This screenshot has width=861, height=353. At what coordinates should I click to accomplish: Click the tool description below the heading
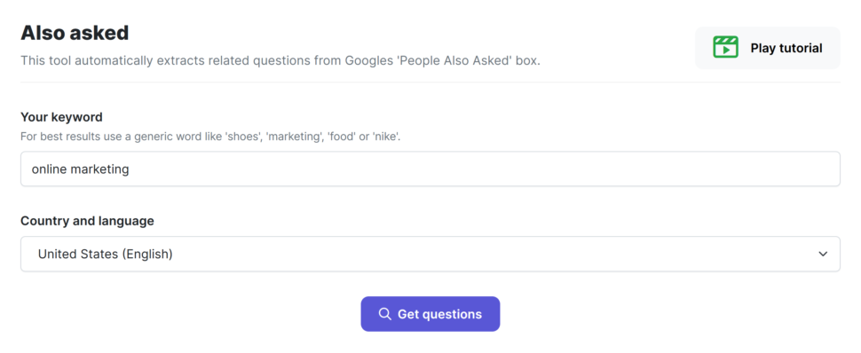pos(280,60)
